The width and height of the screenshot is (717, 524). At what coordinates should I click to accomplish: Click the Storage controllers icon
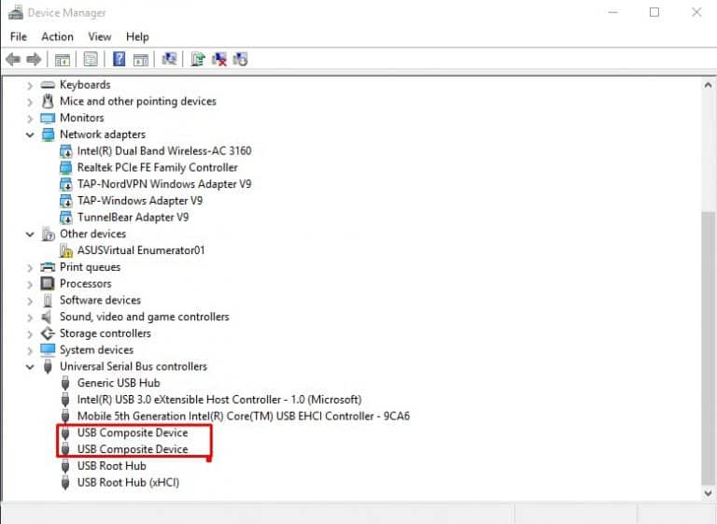click(48, 333)
